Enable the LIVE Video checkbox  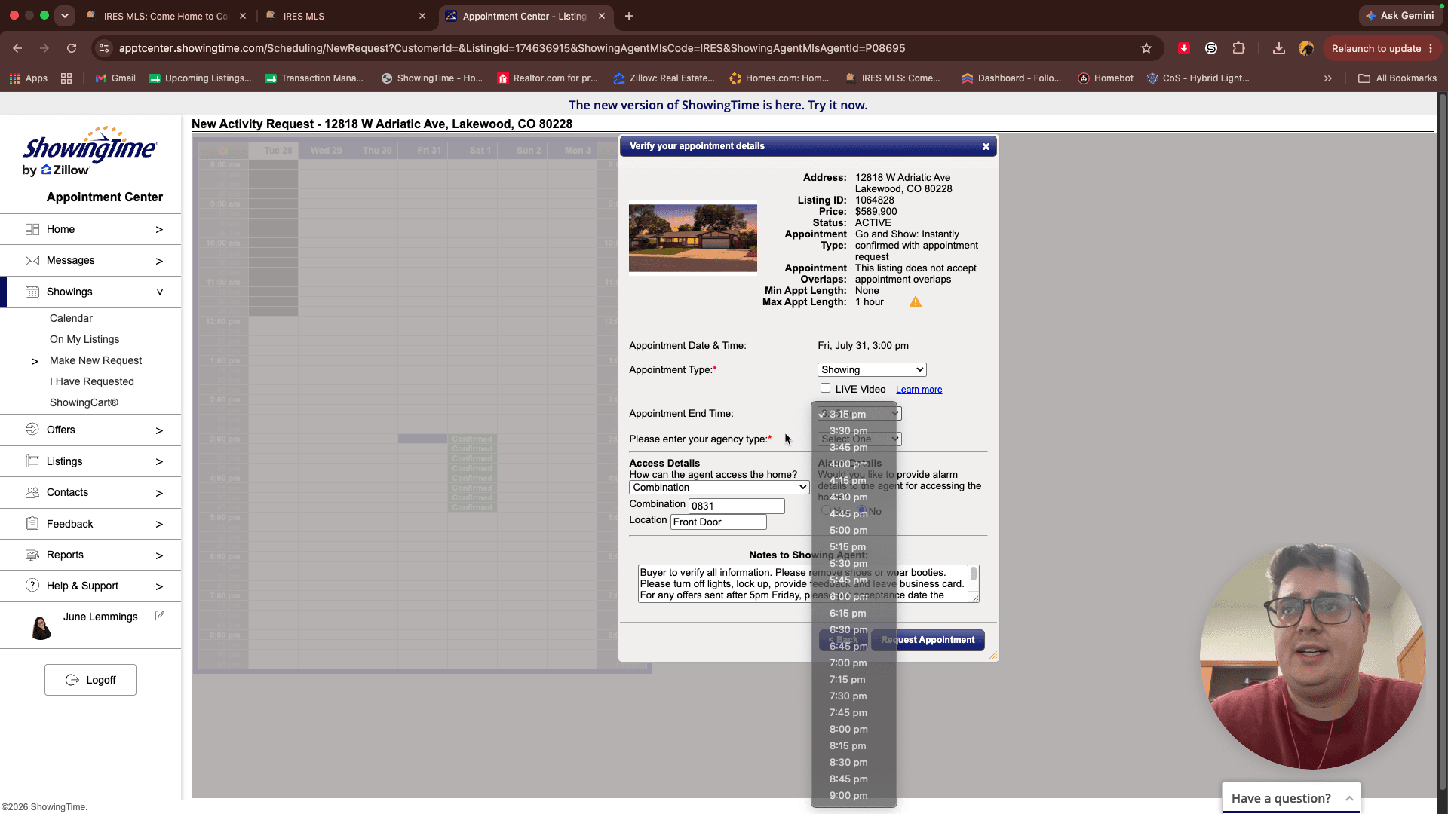coord(825,389)
